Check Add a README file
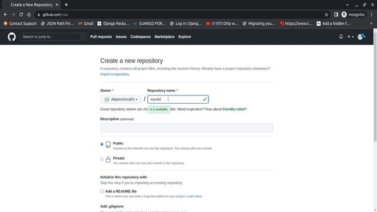Viewport: 377px width, 212px height. tap(102, 191)
